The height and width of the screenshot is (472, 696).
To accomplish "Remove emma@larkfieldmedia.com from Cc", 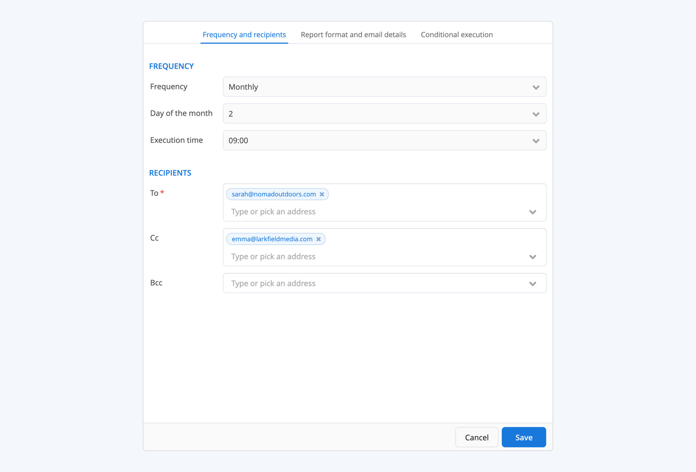I will point(318,239).
